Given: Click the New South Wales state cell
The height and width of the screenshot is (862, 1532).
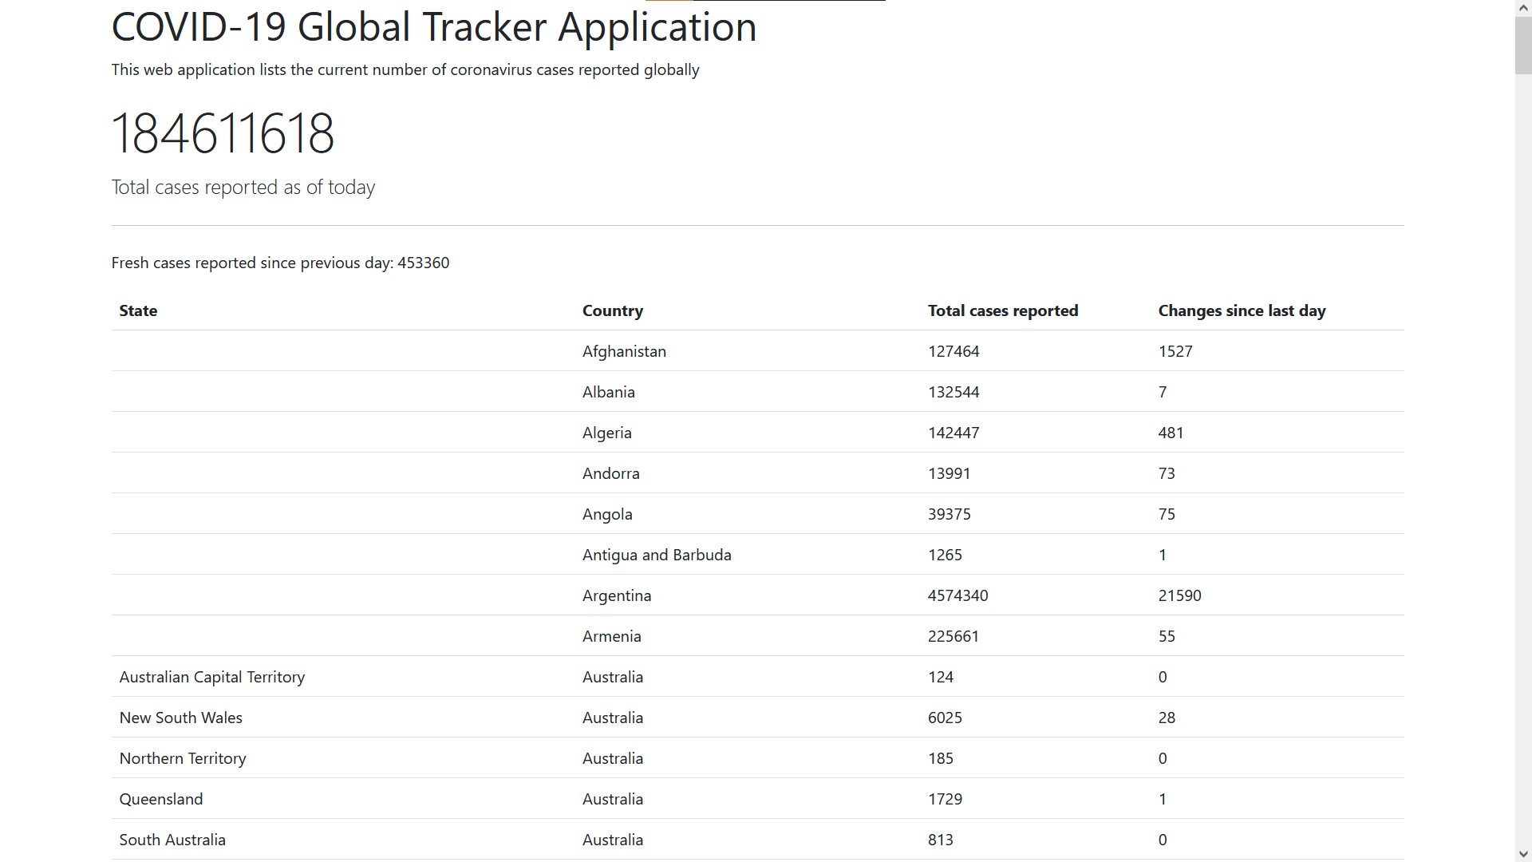Looking at the screenshot, I should coord(180,718).
